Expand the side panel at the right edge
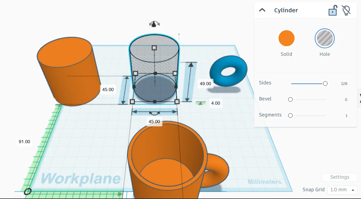The image size is (361, 199). click(359, 97)
